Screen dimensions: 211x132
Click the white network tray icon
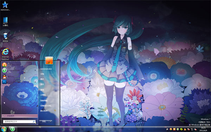167,129
